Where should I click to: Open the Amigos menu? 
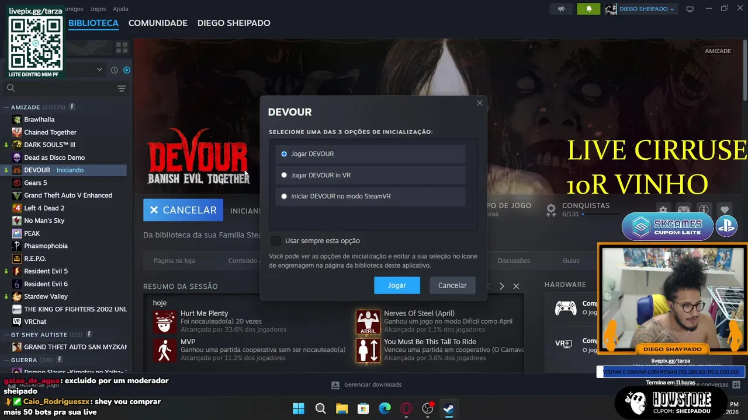(x=74, y=9)
